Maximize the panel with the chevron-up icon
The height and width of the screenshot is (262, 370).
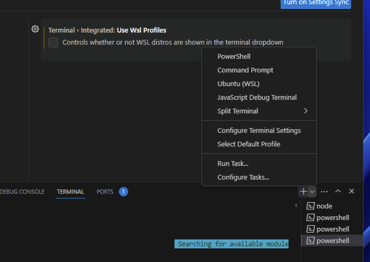pyautogui.click(x=338, y=192)
